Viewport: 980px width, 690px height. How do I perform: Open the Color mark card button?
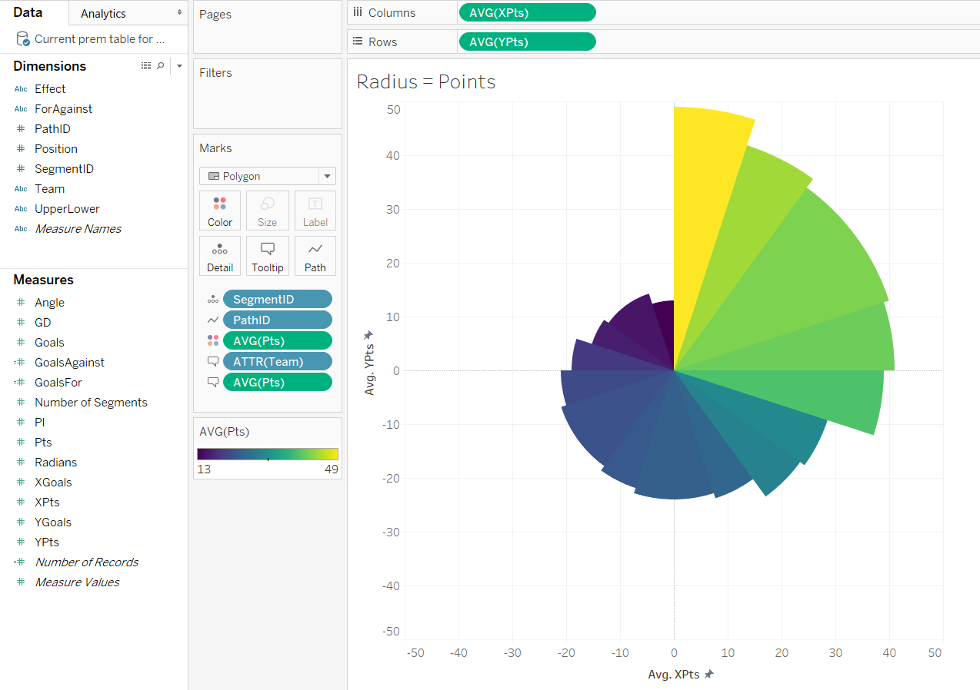coord(220,211)
